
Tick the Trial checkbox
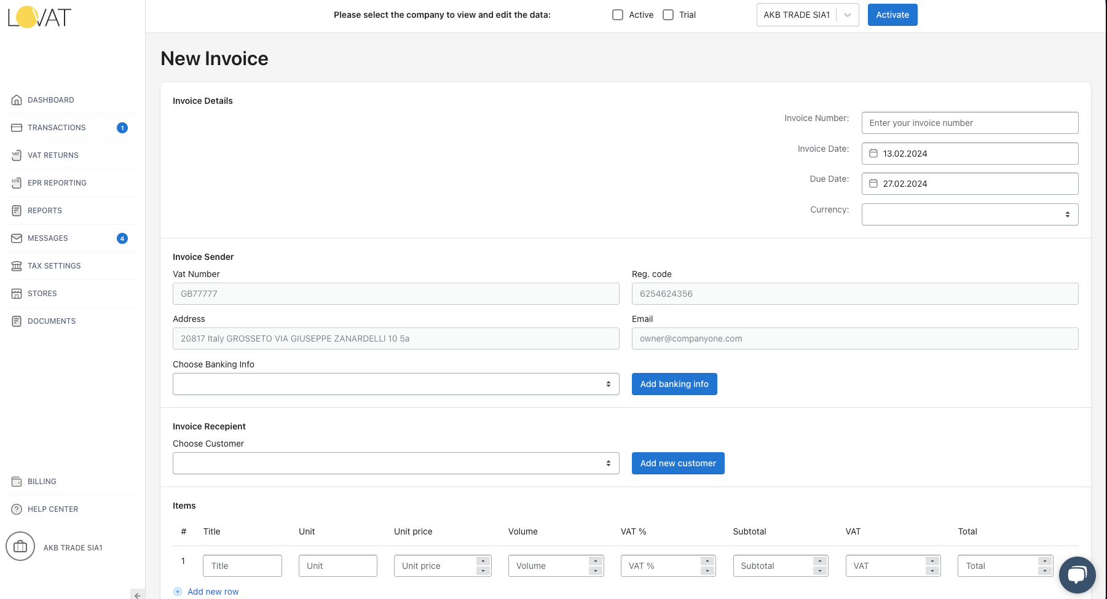(668, 15)
